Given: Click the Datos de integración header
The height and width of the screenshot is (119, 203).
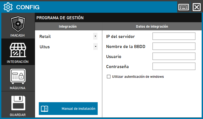Looking at the screenshot, I should 152,27.
